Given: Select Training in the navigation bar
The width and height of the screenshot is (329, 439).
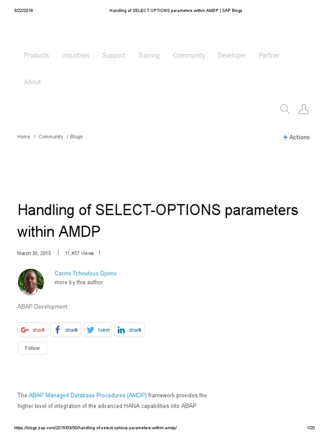Looking at the screenshot, I should tap(149, 55).
